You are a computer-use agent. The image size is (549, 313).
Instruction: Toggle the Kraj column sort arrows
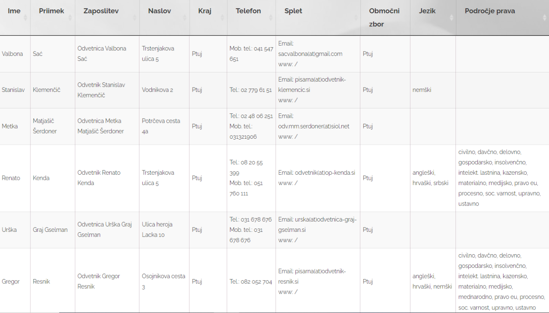pos(222,18)
